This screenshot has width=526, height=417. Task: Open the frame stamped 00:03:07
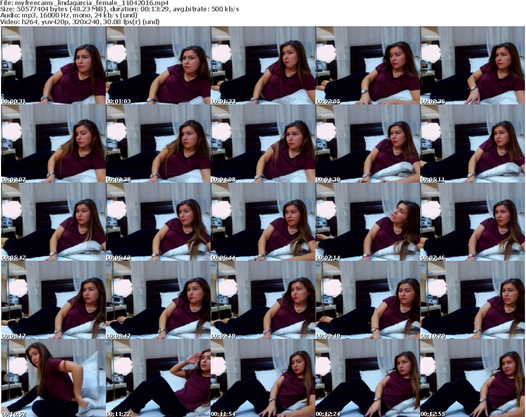click(53, 143)
